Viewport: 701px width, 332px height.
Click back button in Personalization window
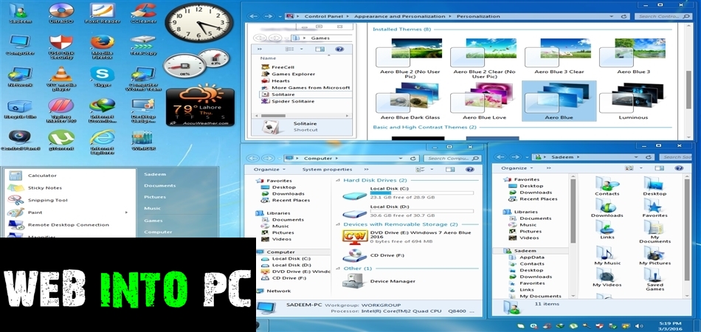coord(254,16)
